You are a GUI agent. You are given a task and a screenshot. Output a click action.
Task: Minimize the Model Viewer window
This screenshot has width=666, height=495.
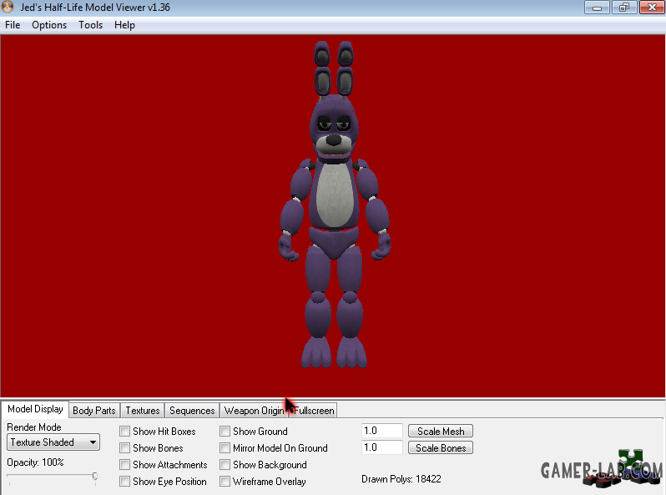click(x=598, y=8)
